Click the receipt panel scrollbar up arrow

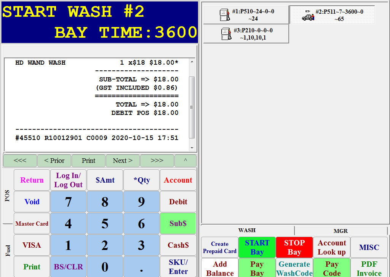pos(192,62)
